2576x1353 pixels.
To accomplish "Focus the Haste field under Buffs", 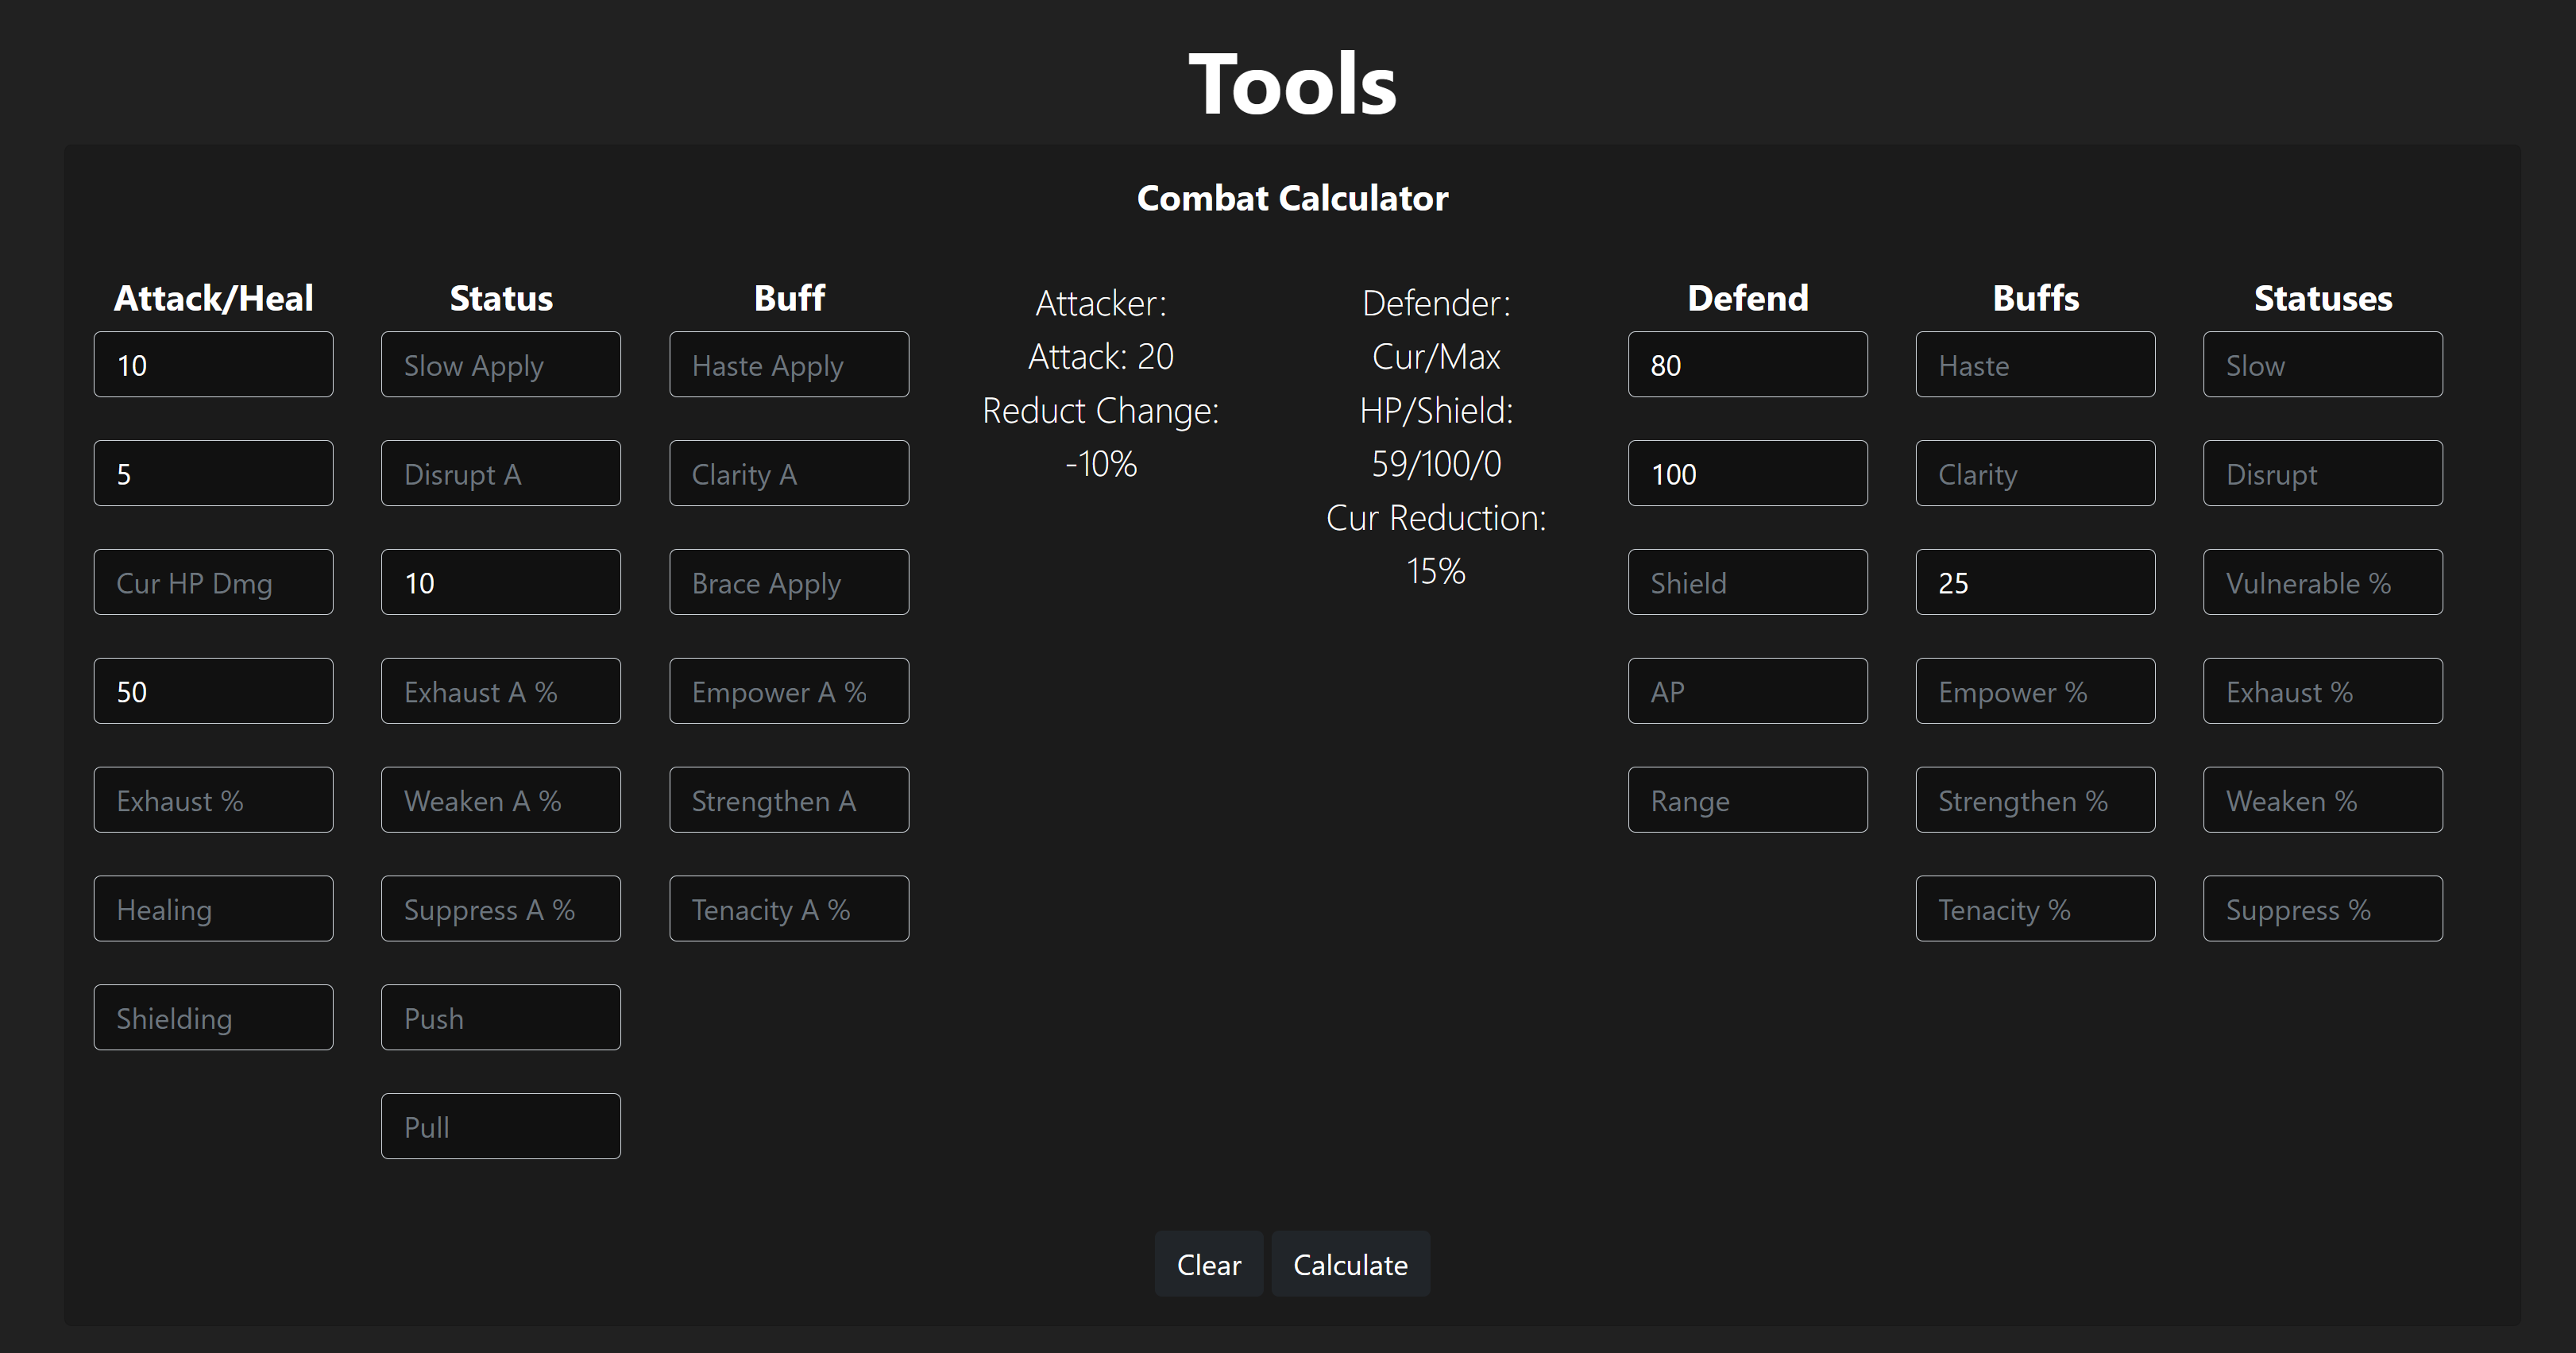I will [2035, 364].
